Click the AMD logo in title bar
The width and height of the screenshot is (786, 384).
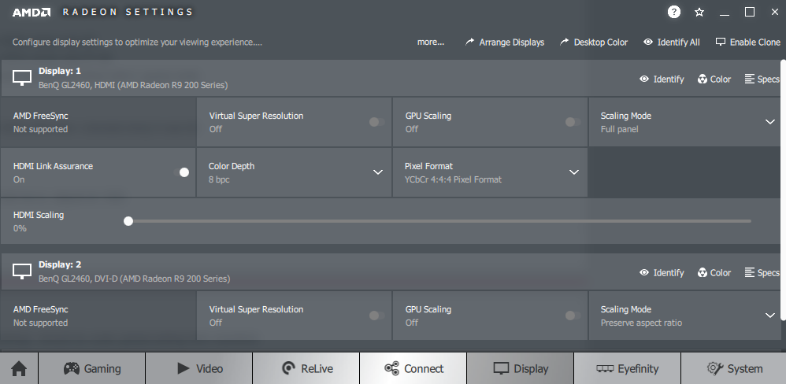tap(31, 12)
